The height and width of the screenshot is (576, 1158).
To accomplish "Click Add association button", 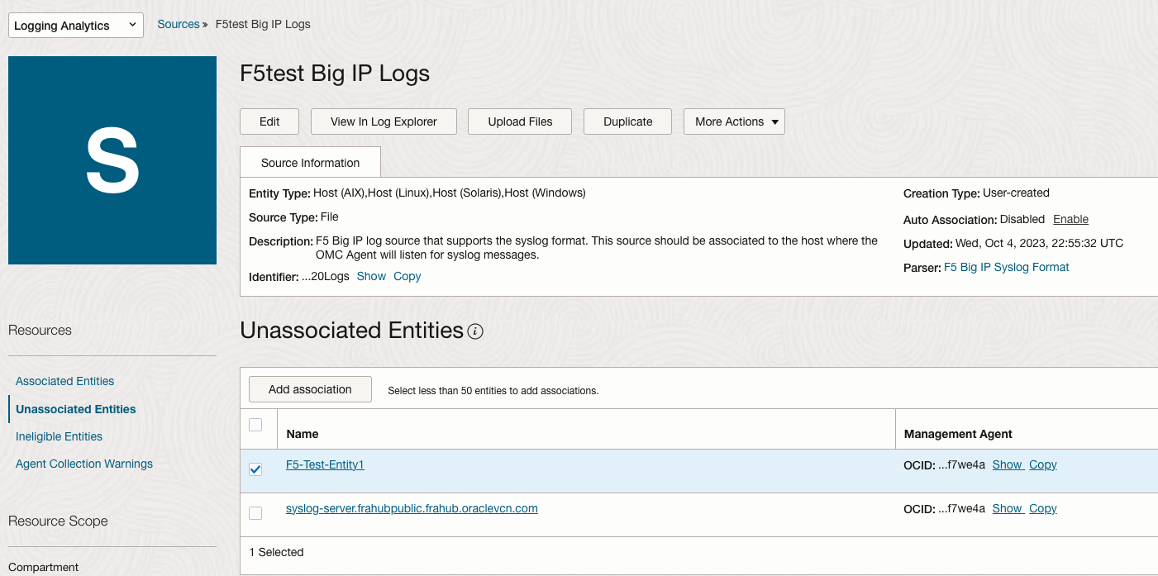I will pos(310,389).
